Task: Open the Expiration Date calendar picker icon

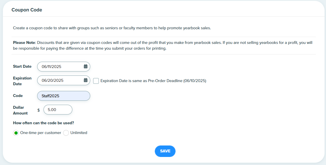Action: click(86, 80)
